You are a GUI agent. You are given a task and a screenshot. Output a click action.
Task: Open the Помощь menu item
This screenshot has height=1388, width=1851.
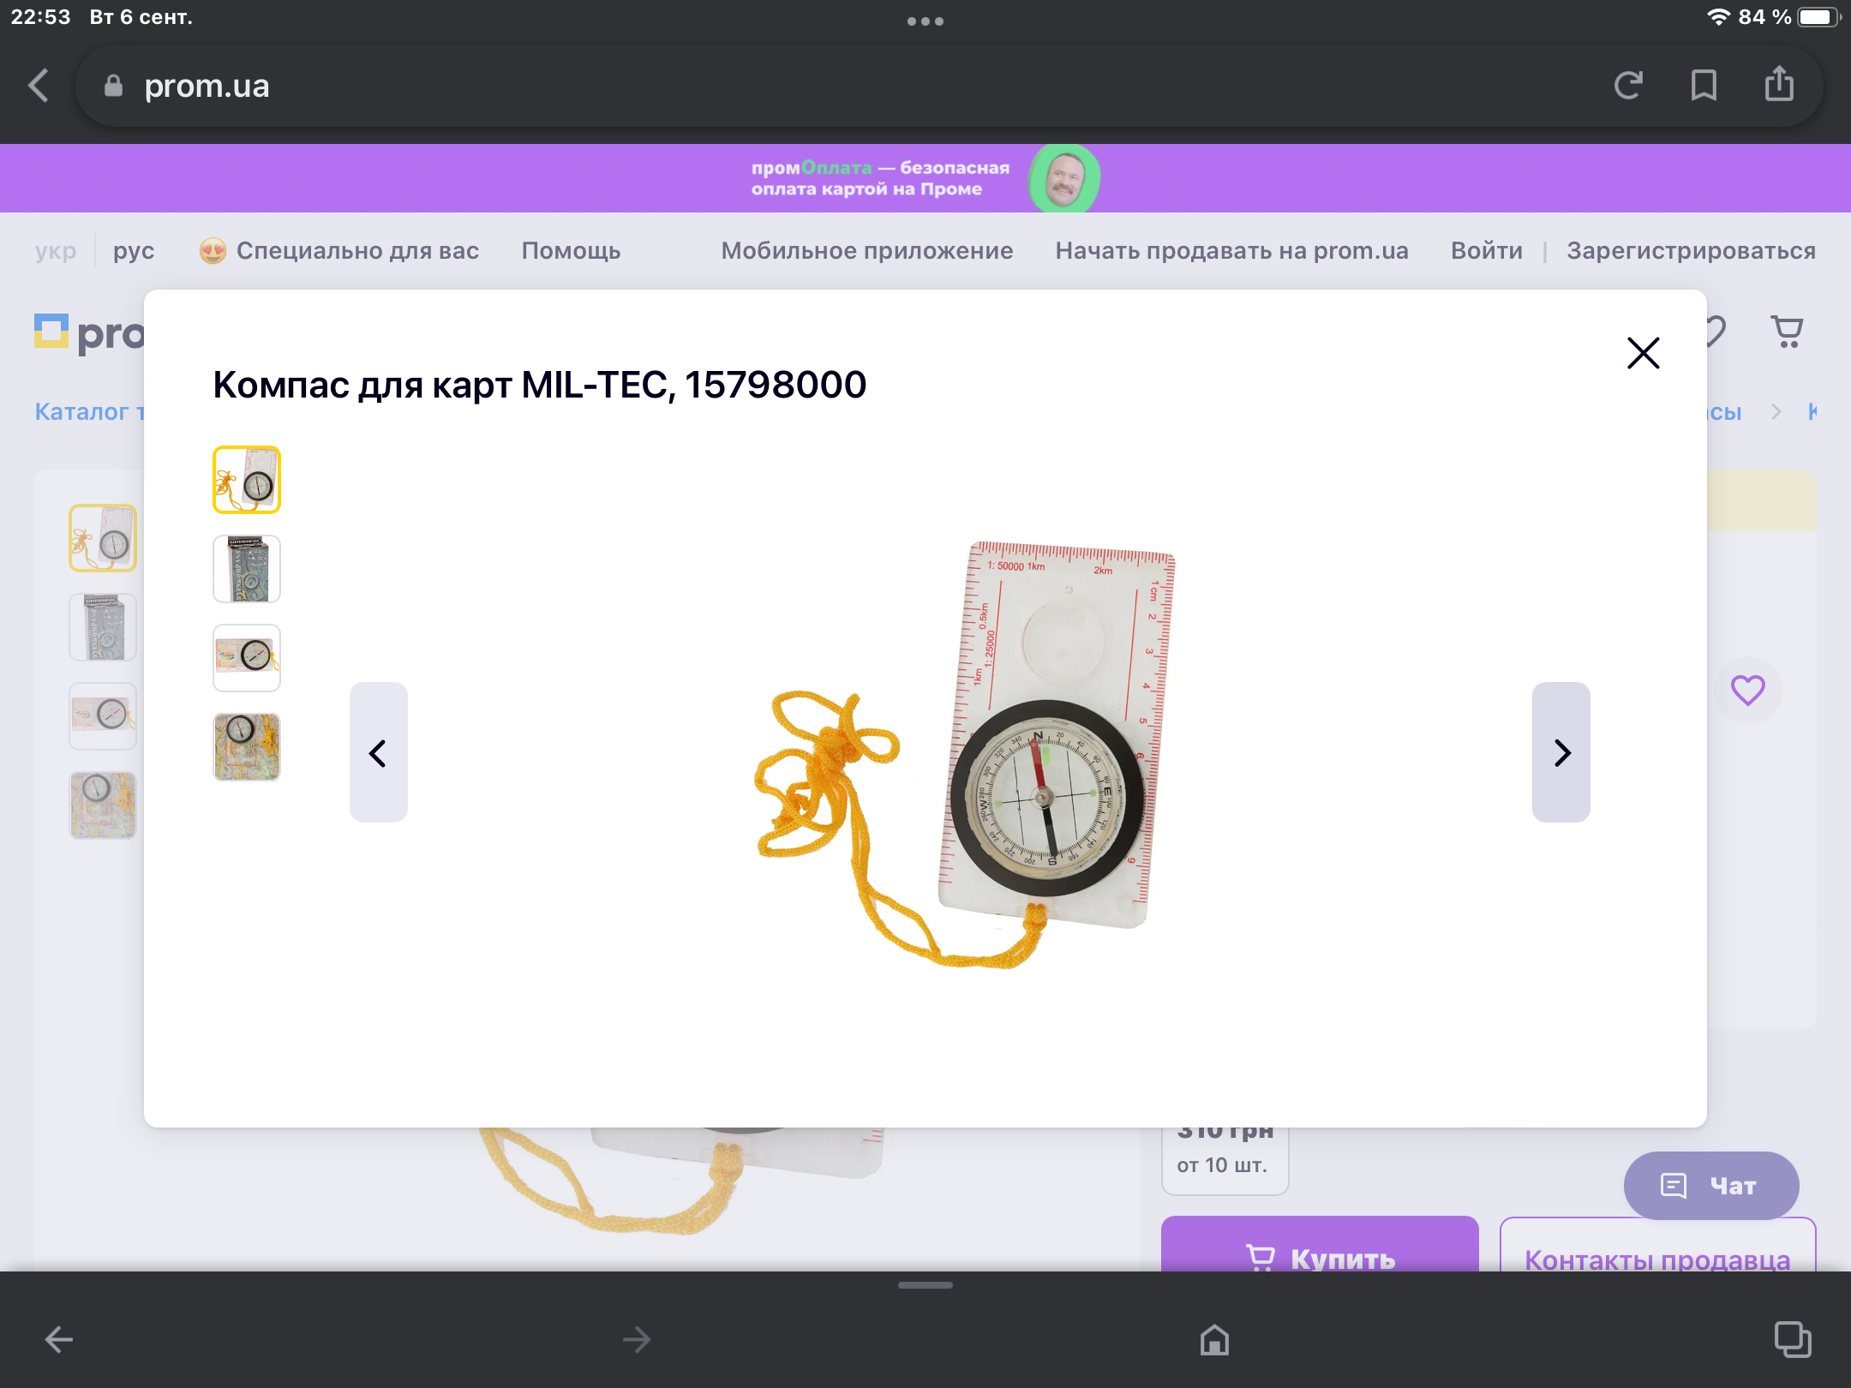[x=571, y=251]
